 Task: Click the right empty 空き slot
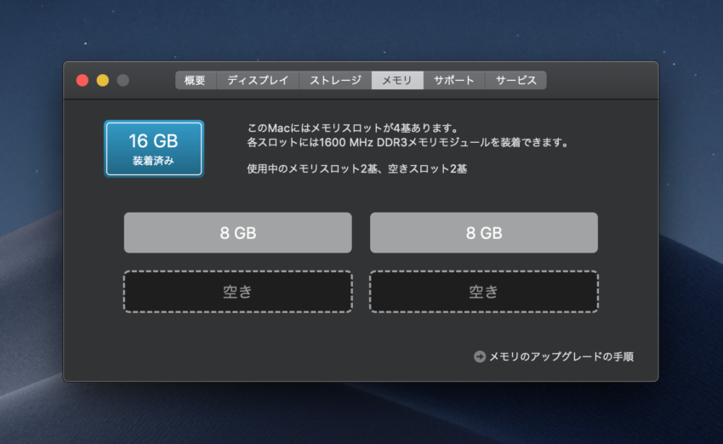click(483, 292)
